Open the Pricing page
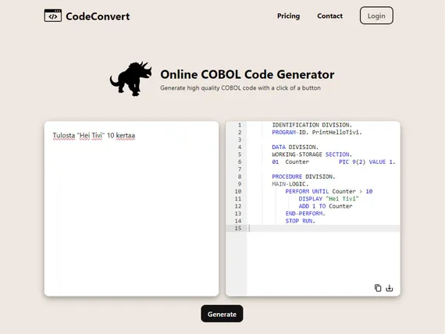Screen dimensions: 445x334 pos(288,16)
